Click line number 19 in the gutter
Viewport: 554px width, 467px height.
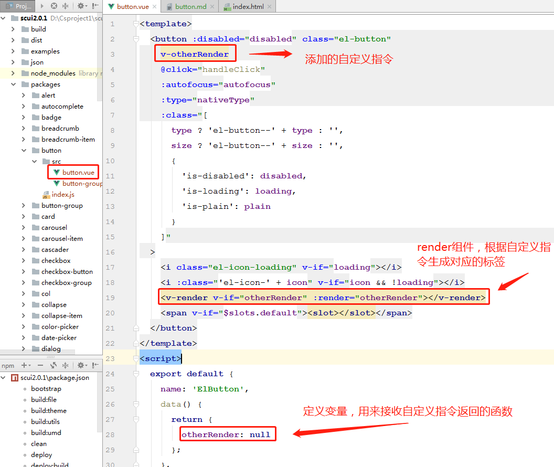click(x=110, y=298)
